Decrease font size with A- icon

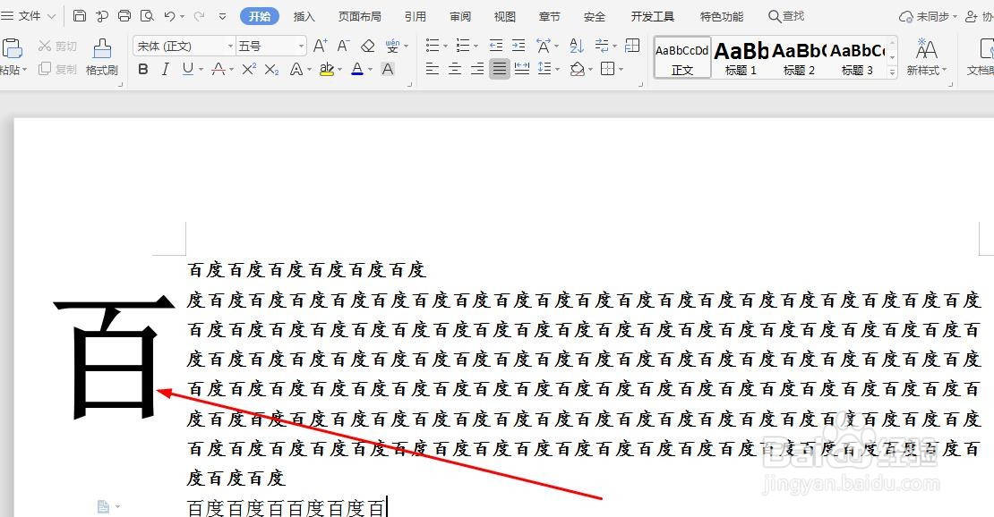coord(343,46)
